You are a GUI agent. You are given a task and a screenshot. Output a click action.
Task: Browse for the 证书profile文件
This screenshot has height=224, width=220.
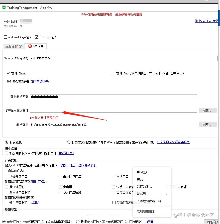point(208,110)
